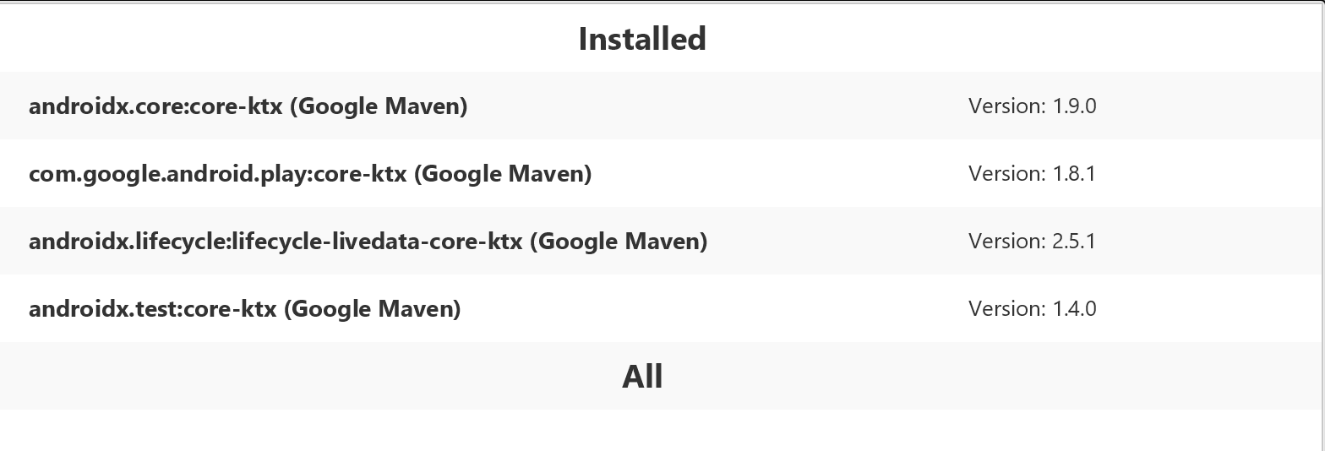
Task: Select the androidx.core:core-ktx package name
Action: point(155,106)
